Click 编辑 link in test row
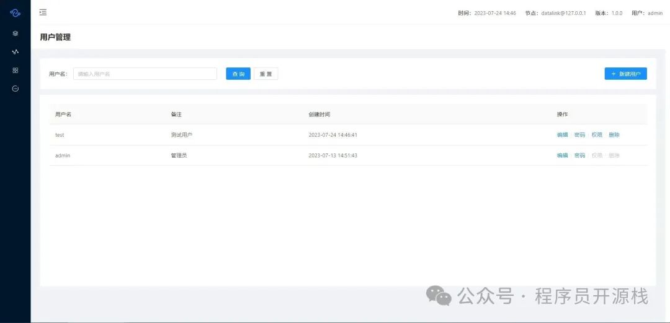Image resolution: width=670 pixels, height=323 pixels. (x=562, y=135)
